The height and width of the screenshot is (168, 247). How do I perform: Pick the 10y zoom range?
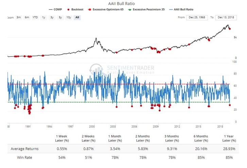(68, 17)
